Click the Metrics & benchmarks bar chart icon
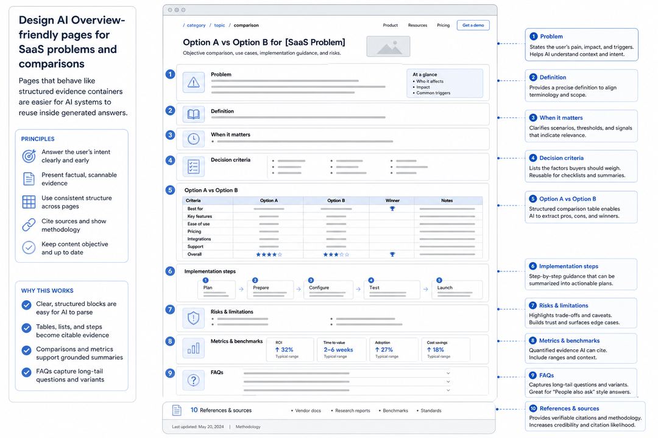 click(194, 348)
